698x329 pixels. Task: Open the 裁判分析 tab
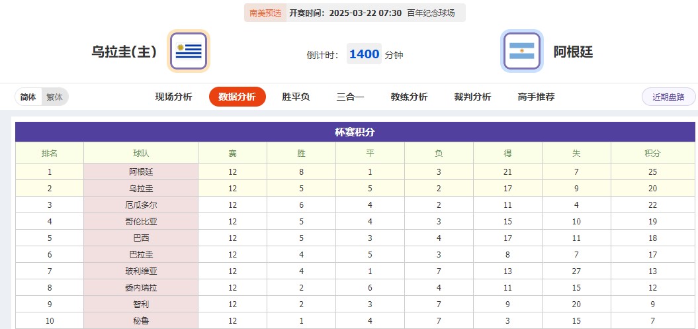pos(472,97)
